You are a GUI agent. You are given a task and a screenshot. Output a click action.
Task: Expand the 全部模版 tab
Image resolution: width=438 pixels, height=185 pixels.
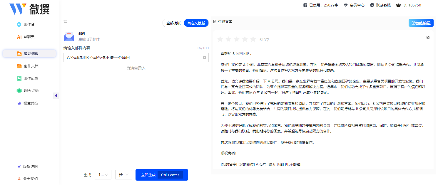tap(174, 23)
